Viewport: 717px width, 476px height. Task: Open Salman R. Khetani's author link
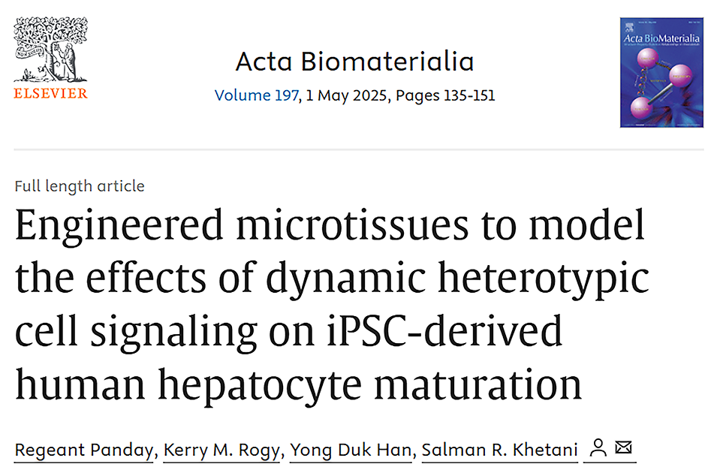[x=499, y=450]
